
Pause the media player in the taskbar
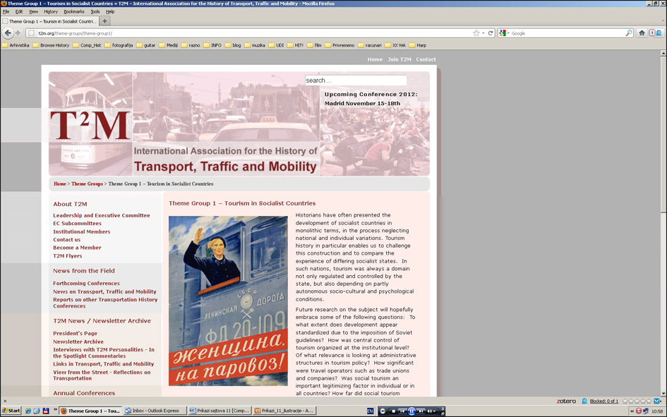411,411
